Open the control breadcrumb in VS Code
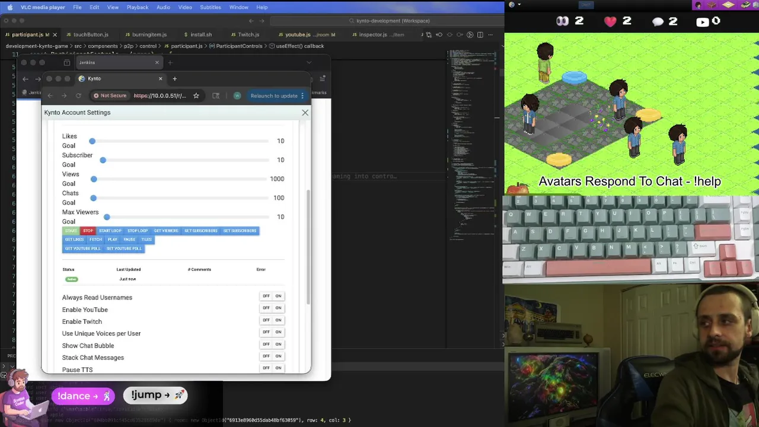Viewport: 759px width, 427px height. click(x=148, y=46)
